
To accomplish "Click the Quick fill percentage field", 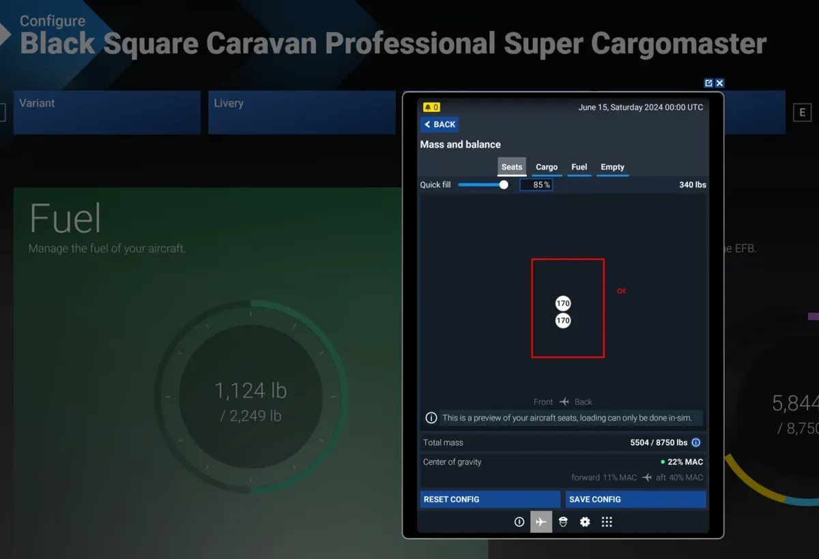I will tap(536, 185).
